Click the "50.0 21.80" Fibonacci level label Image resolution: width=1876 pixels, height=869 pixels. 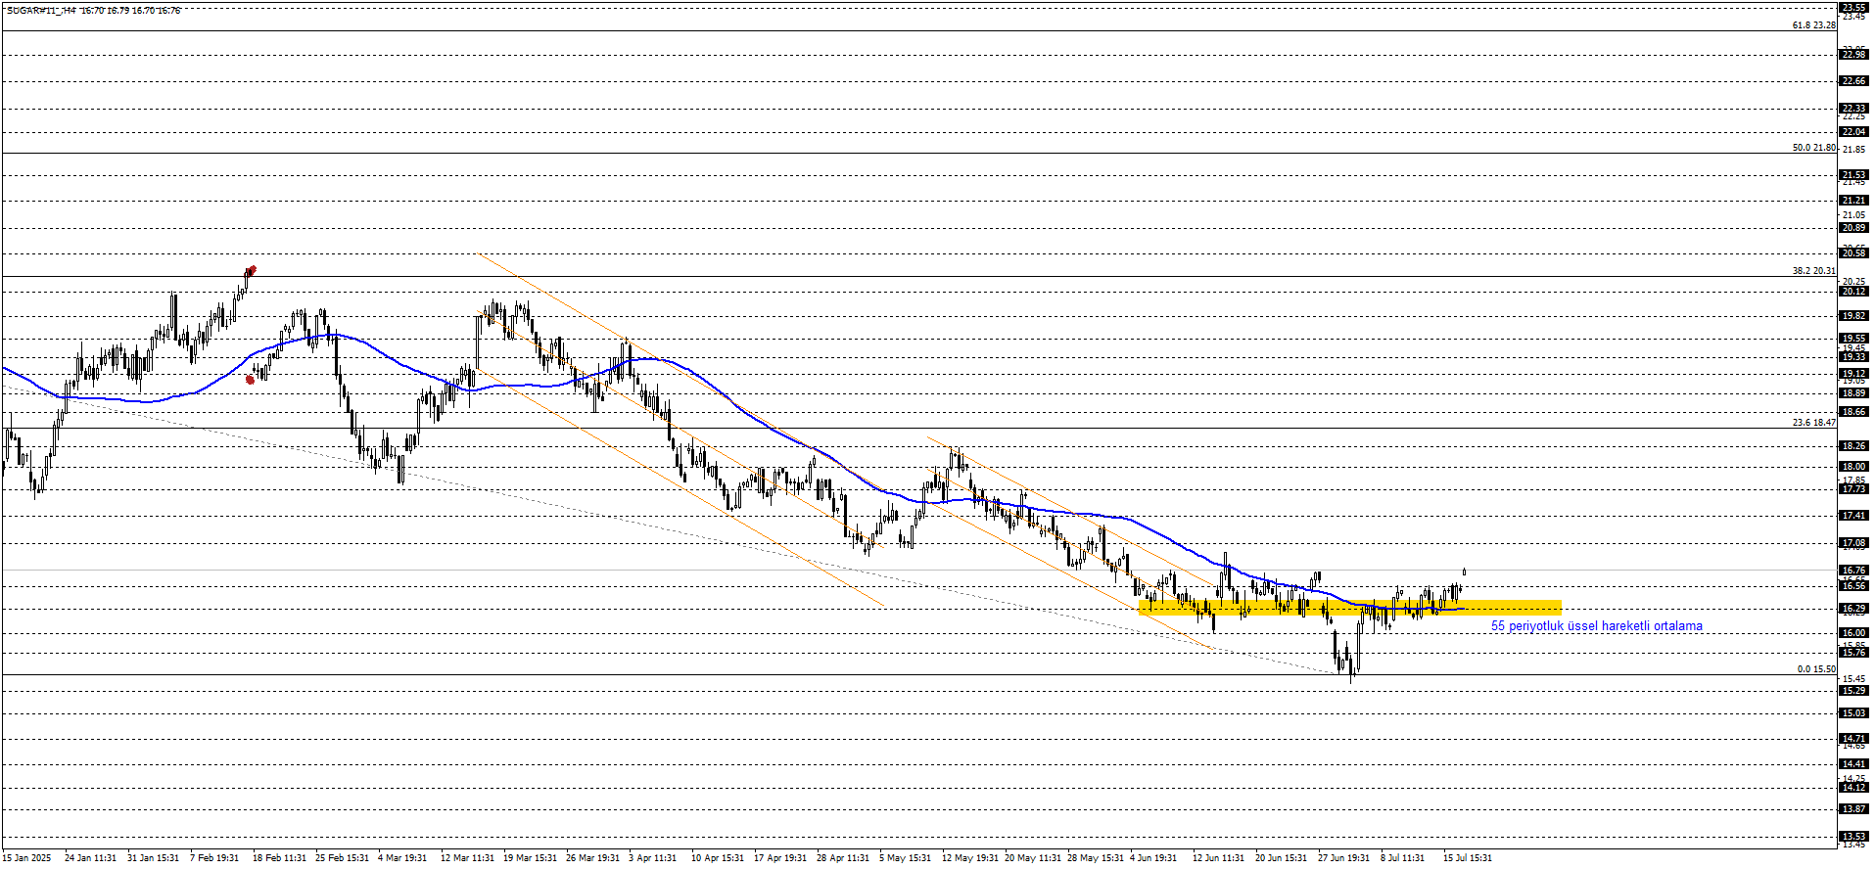[1813, 148]
